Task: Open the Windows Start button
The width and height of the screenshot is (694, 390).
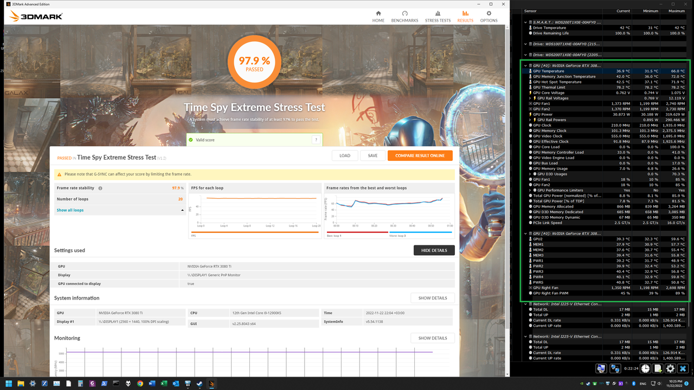Action: point(9,383)
